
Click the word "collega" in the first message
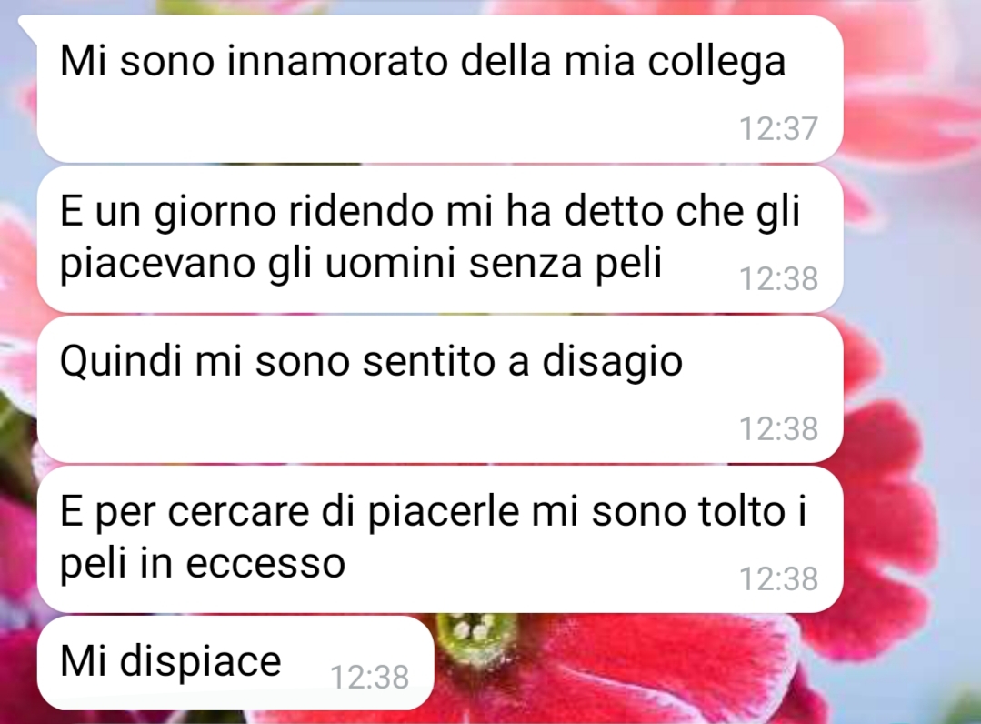716,63
